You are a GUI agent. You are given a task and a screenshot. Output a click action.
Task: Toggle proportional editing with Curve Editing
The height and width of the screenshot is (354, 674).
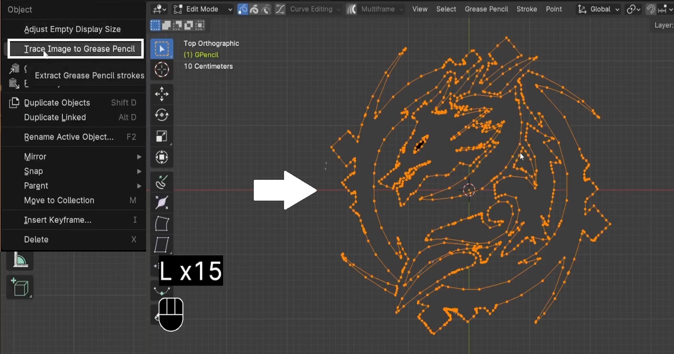tap(280, 9)
